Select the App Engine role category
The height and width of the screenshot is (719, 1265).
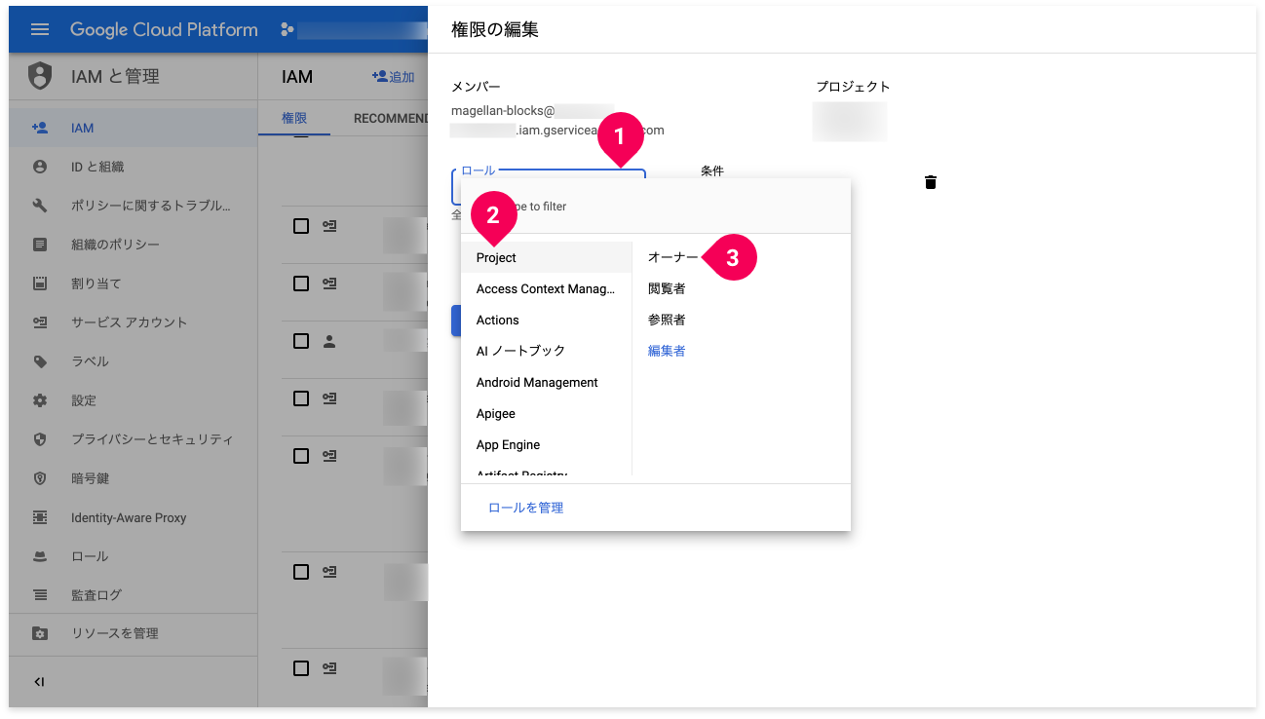point(547,445)
